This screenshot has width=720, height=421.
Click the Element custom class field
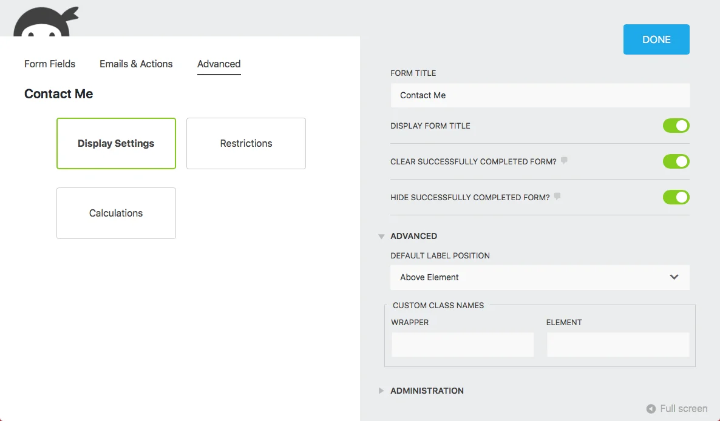tap(617, 344)
